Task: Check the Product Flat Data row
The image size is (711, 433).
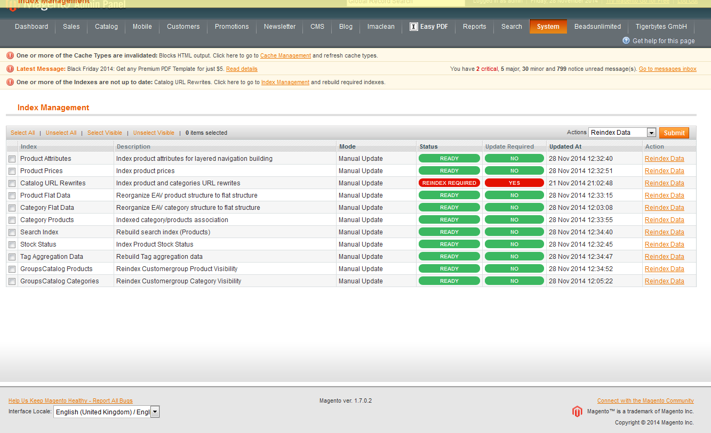Action: [12, 195]
